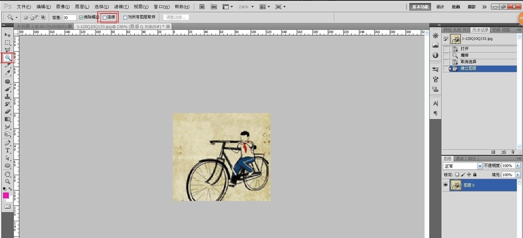Show more workspaces with the >> arrow

[x=484, y=7]
